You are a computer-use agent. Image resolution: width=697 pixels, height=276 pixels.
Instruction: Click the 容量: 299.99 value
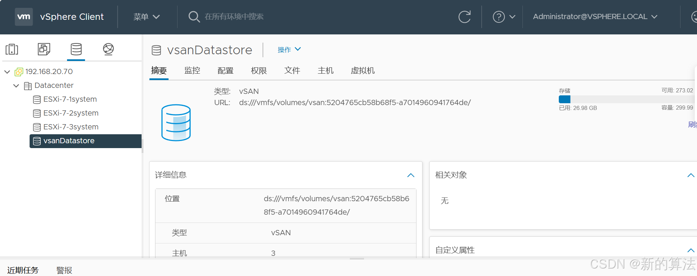point(677,108)
